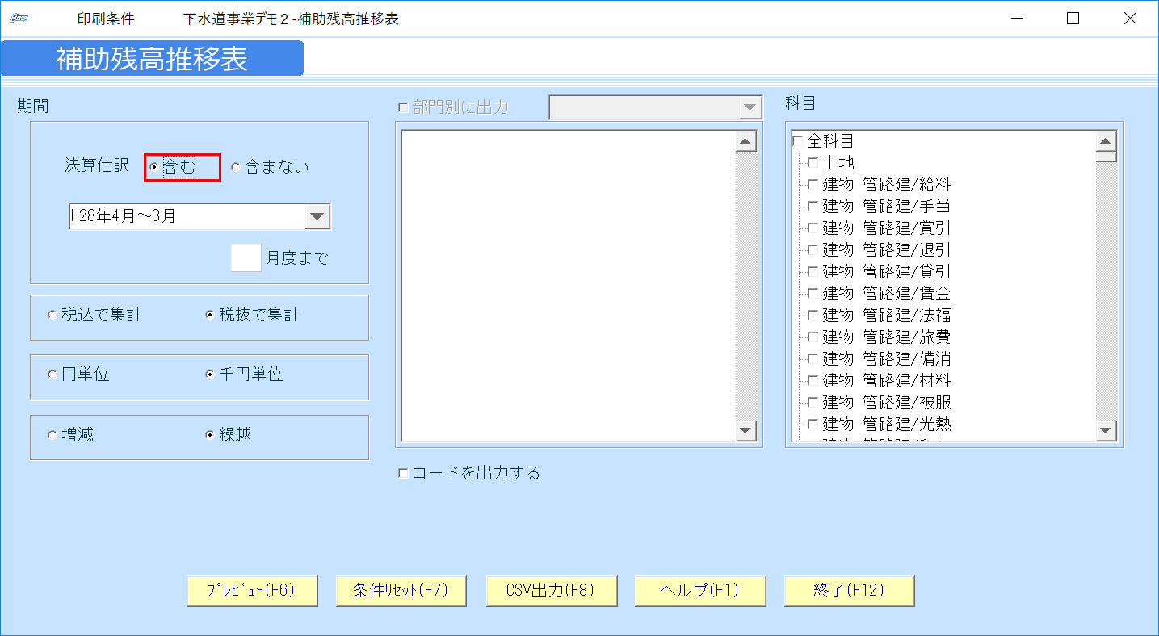1159x636 pixels.
Task: Check 建物 管路建/給料 in the account list
Action: [812, 184]
